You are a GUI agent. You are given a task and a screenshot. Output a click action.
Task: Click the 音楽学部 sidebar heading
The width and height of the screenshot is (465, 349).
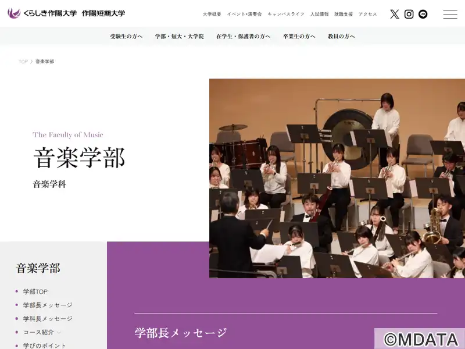point(38,268)
